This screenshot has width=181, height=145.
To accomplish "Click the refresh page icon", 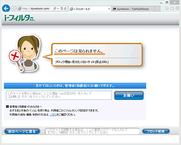I will click(65, 8).
